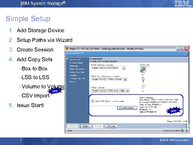Screen dimensions: 193x145
Task: Click the Finish button
Action: 98,126
